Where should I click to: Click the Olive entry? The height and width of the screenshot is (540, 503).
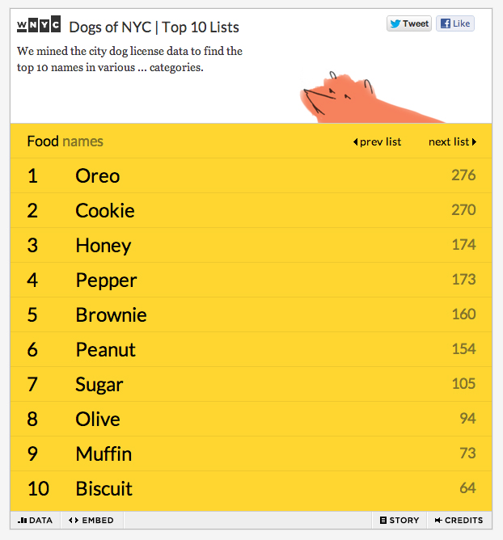[98, 419]
